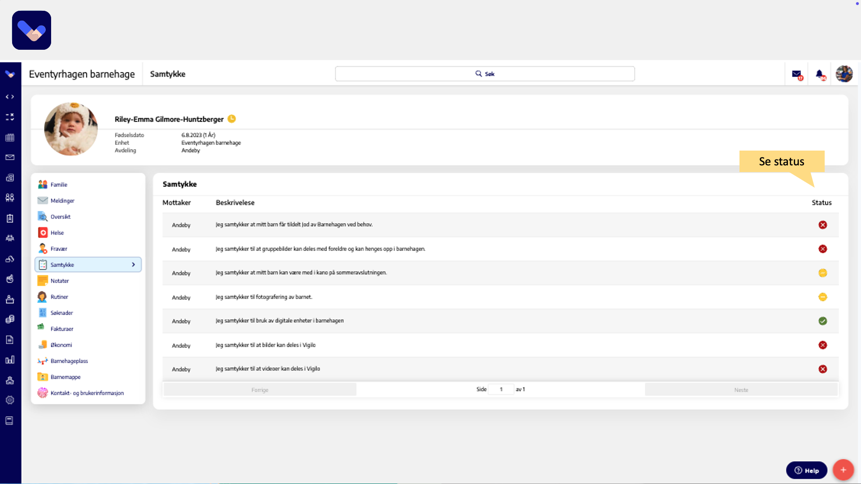This screenshot has height=484, width=861.
Task: Click the page number field
Action: pyautogui.click(x=501, y=389)
